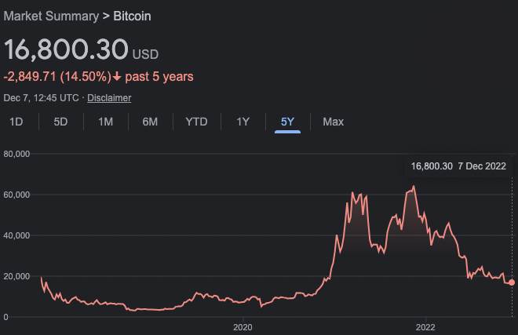Click the 2022 label on the x-axis
Image resolution: width=518 pixels, height=335 pixels.
[425, 326]
